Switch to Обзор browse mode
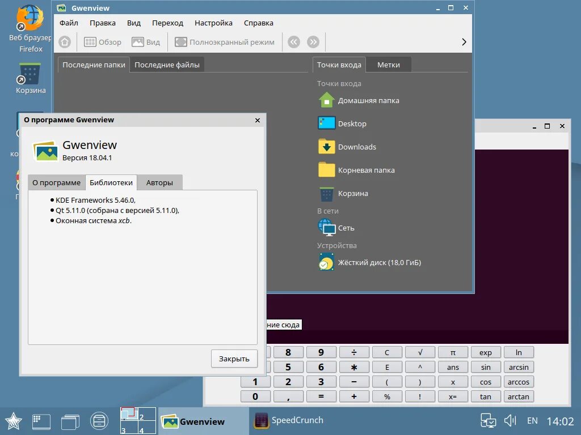The width and height of the screenshot is (581, 435). point(103,42)
